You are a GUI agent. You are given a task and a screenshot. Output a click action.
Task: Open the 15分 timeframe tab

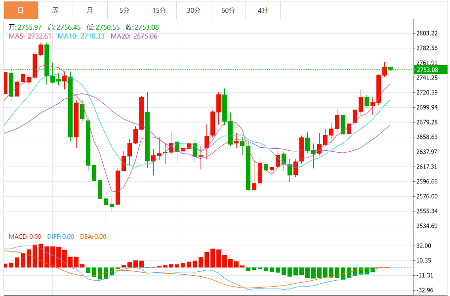coord(159,10)
